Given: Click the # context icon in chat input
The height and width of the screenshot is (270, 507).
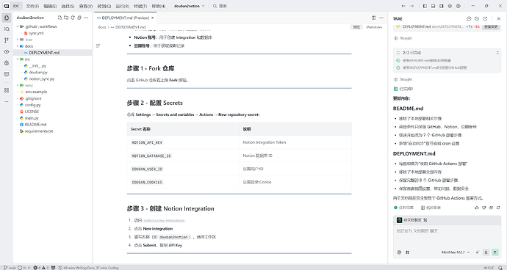Looking at the screenshot, I should coord(407,252).
